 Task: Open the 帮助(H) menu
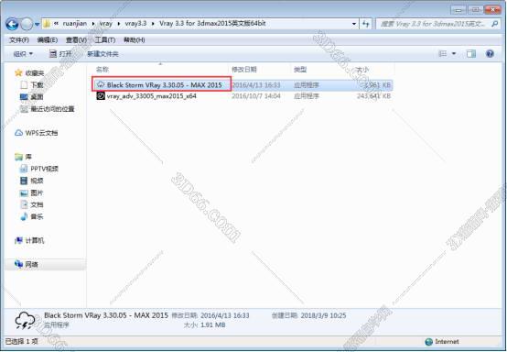(134, 39)
